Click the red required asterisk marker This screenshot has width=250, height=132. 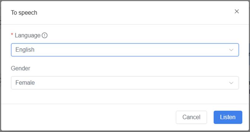(x=12, y=35)
